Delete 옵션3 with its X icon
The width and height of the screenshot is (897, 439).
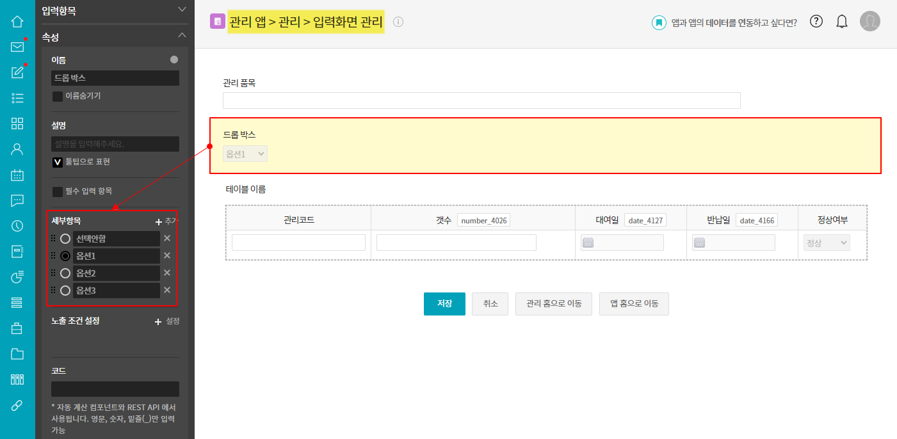click(x=167, y=291)
